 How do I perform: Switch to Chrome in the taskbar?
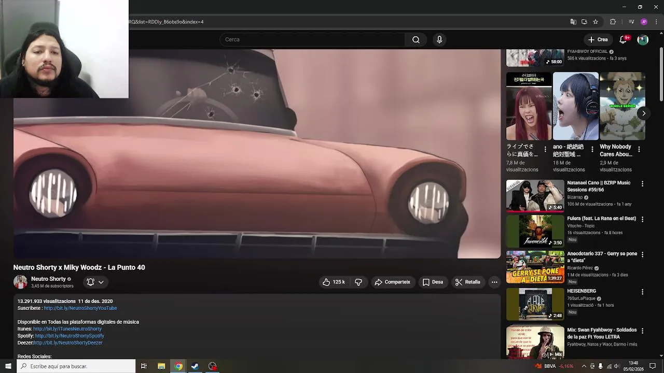[178, 366]
